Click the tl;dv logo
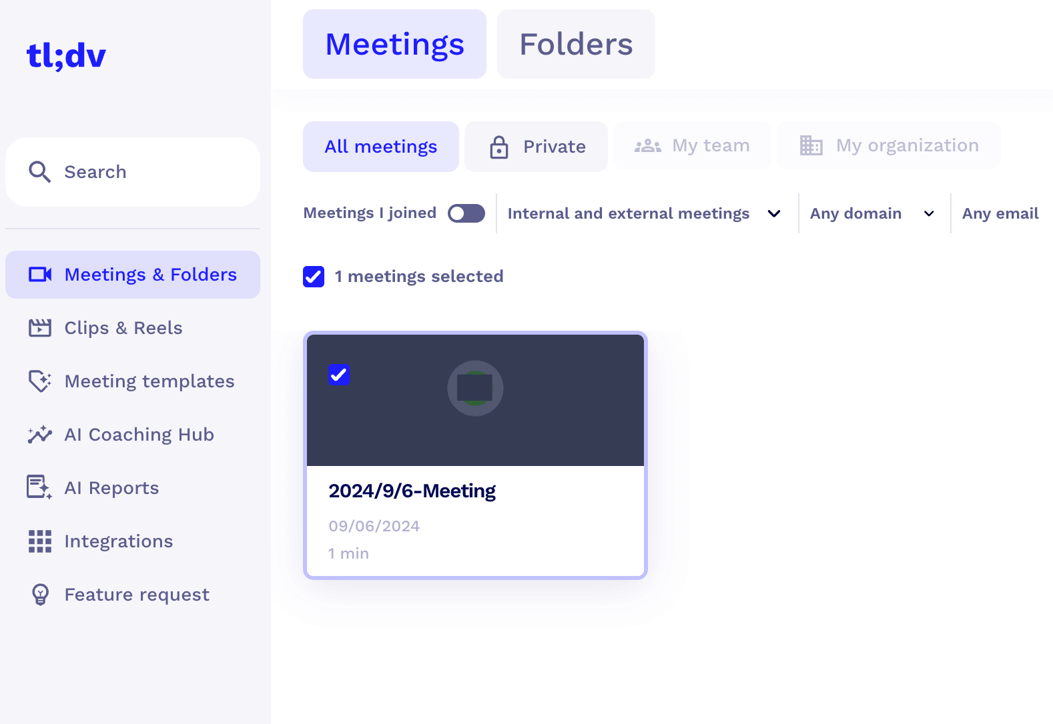The width and height of the screenshot is (1053, 724). click(x=66, y=56)
